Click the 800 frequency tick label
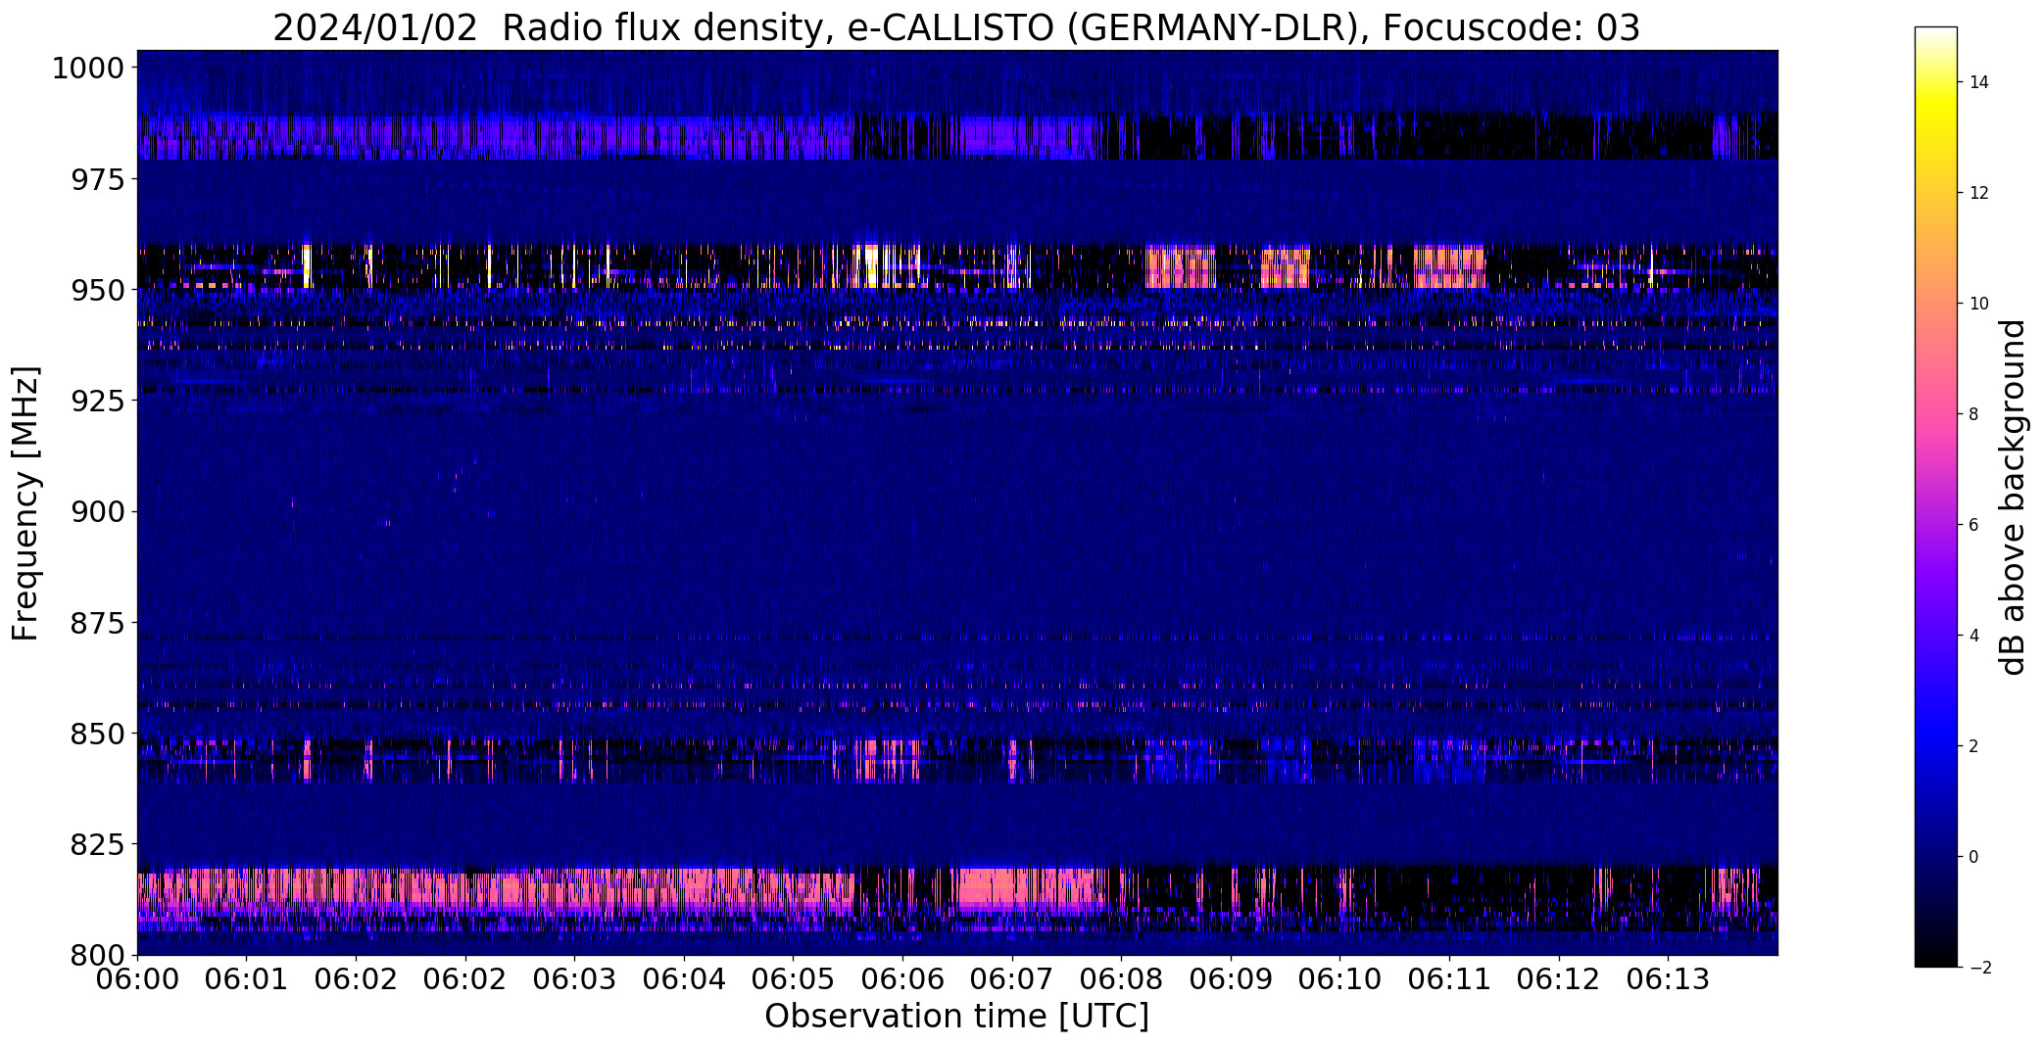The width and height of the screenshot is (2043, 1045). (97, 955)
